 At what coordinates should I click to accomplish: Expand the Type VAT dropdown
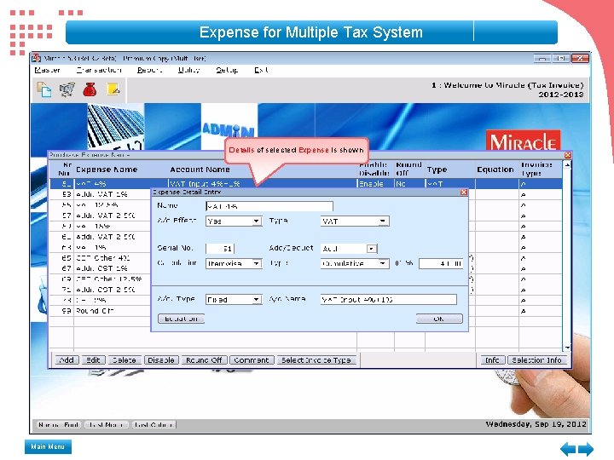[x=382, y=221]
